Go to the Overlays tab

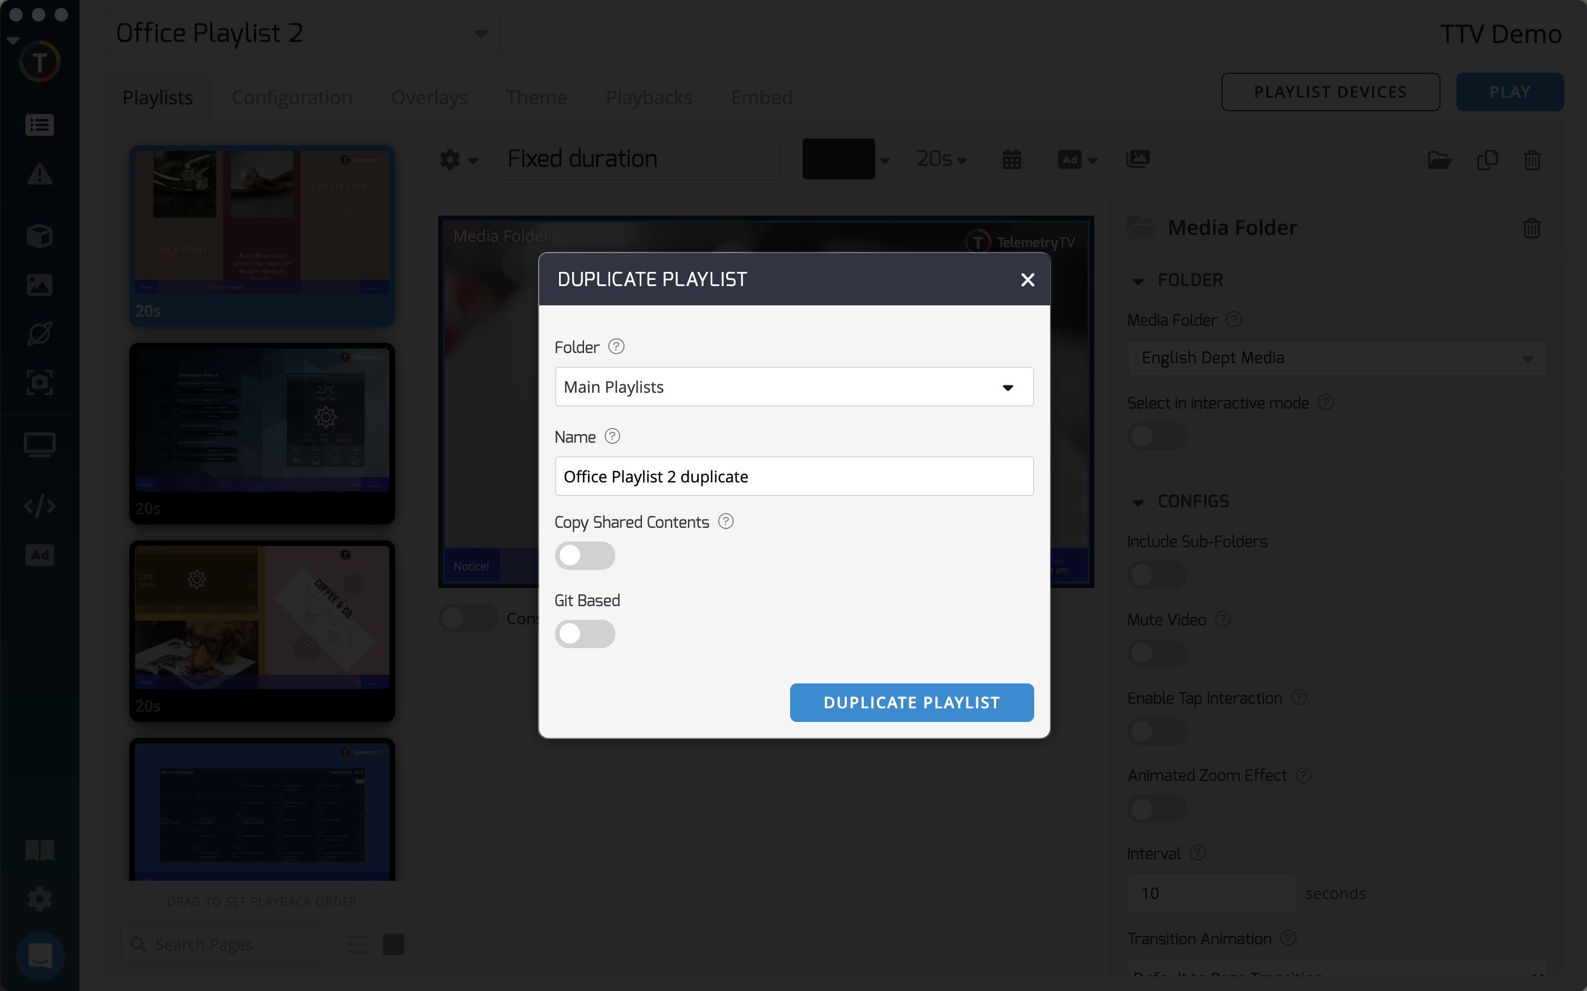coord(429,98)
